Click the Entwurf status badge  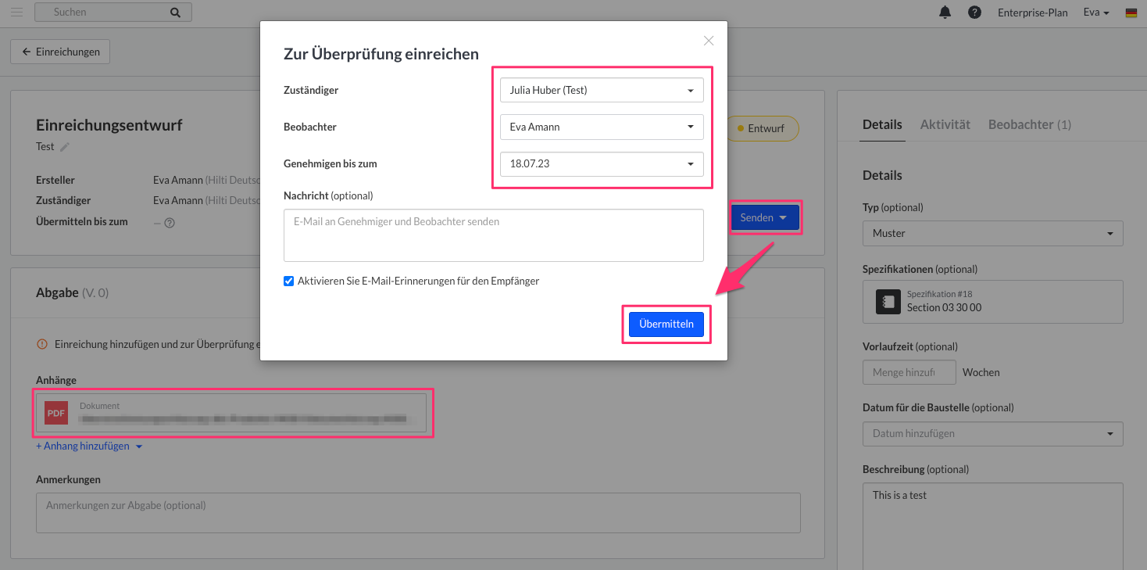762,128
